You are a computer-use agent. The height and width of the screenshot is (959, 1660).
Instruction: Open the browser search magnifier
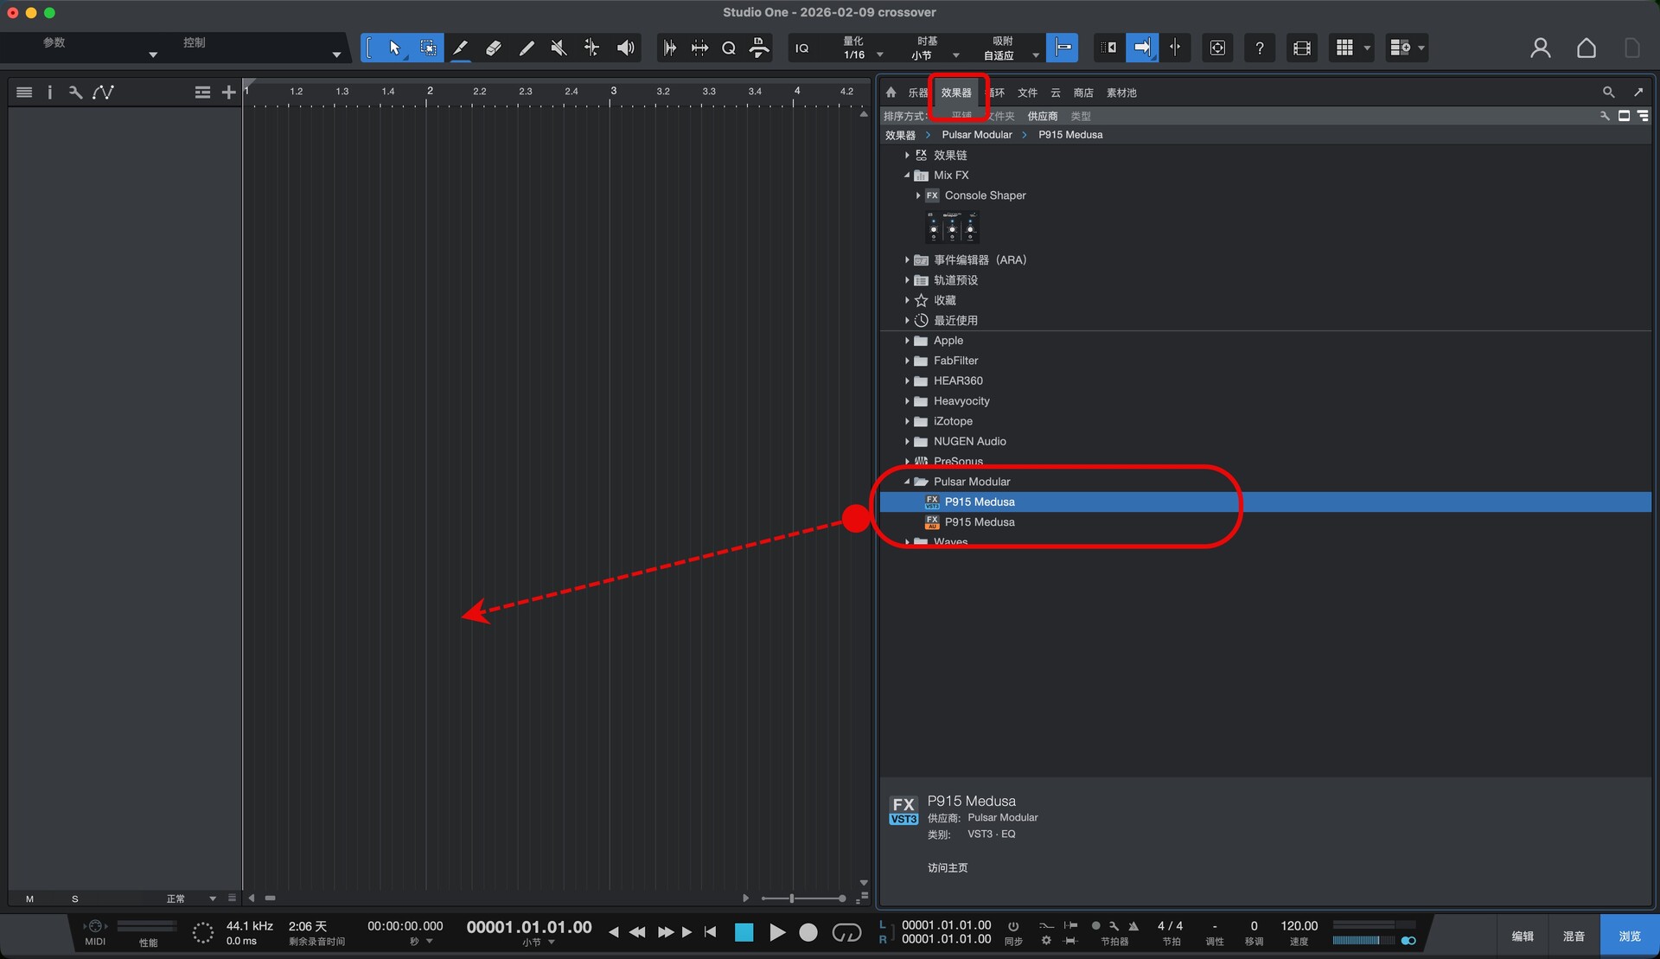pos(1608,93)
